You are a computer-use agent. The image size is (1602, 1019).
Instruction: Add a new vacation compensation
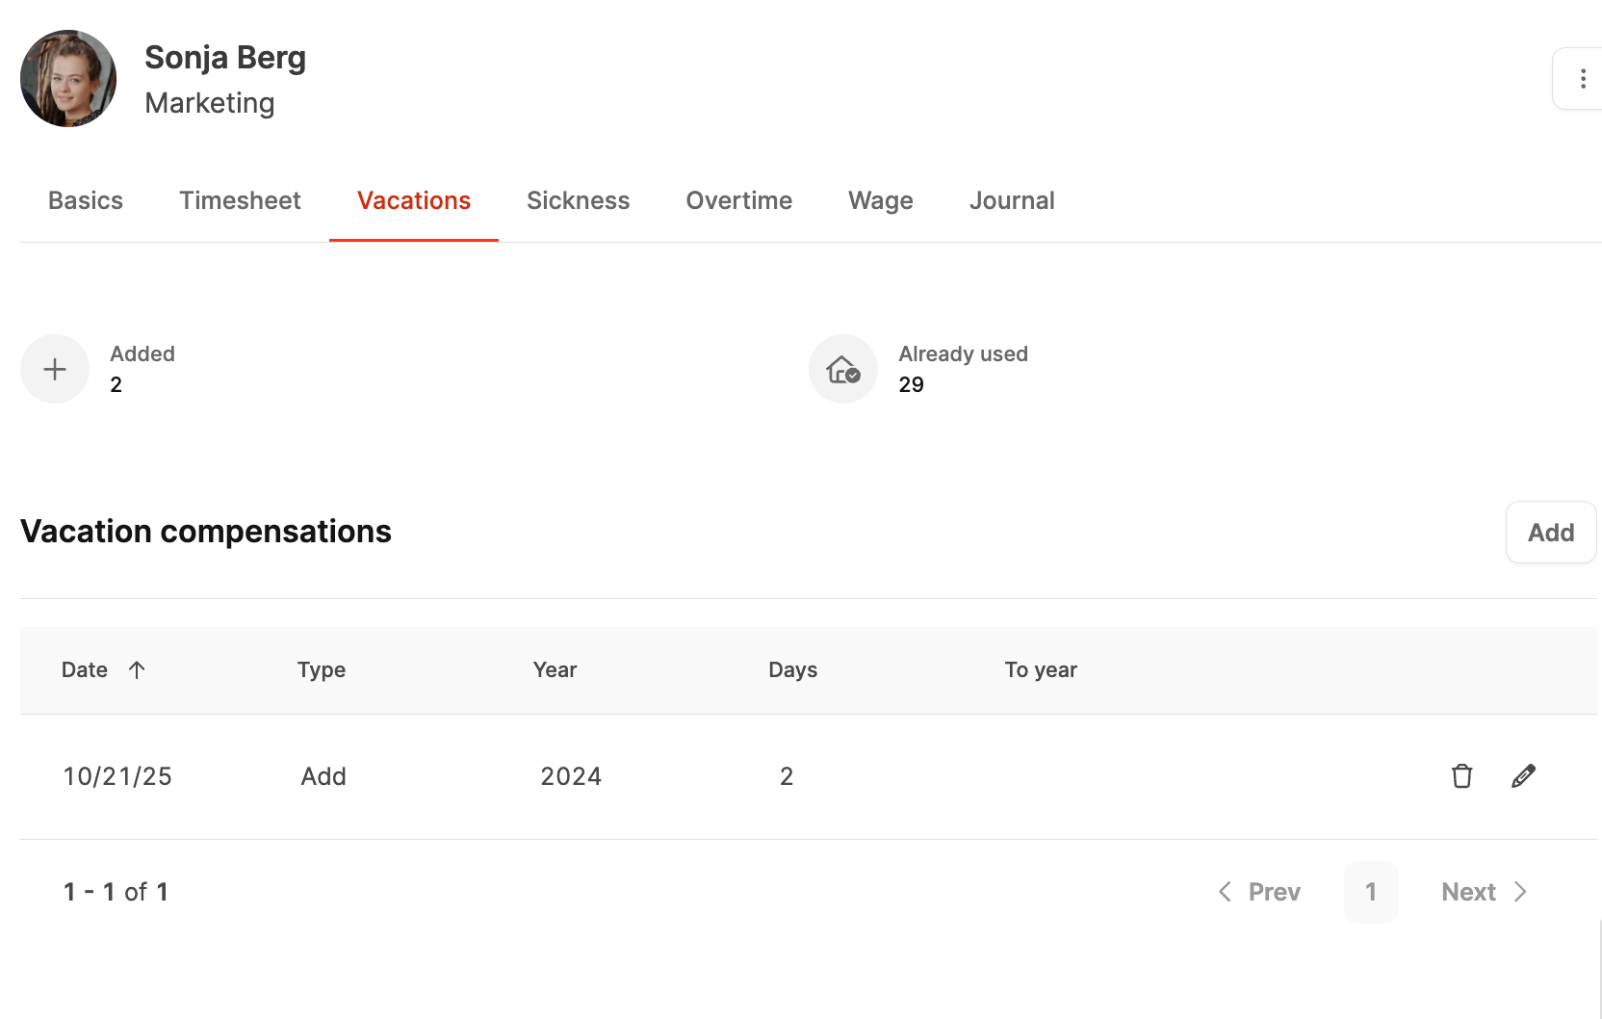click(x=1551, y=533)
